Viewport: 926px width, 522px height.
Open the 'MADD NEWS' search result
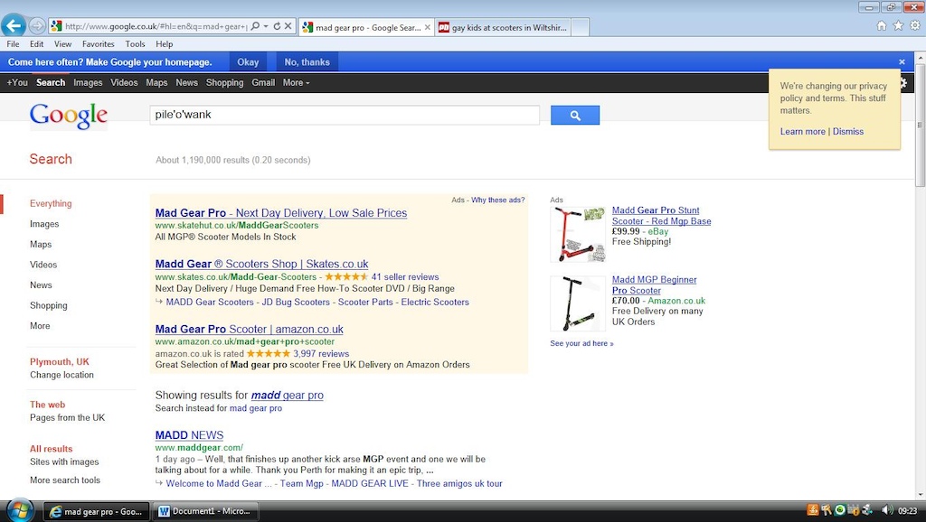tap(189, 435)
